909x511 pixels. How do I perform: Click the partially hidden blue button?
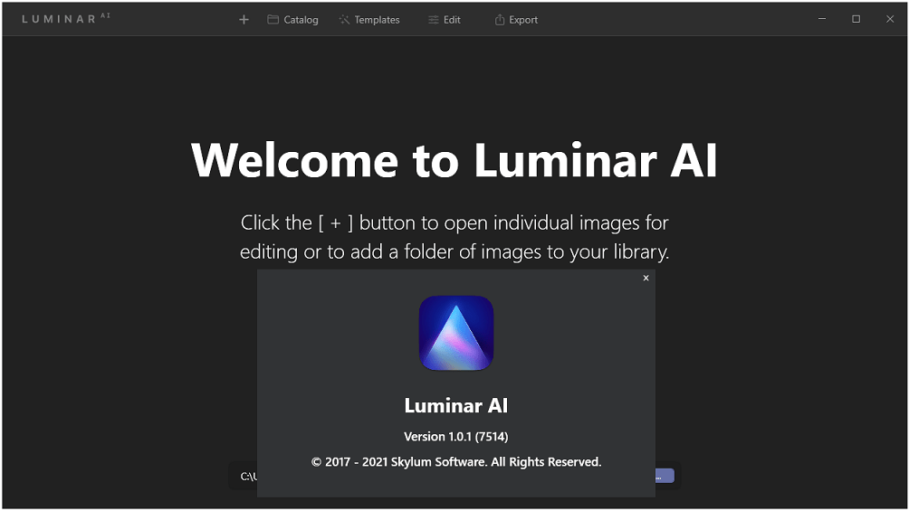pyautogui.click(x=665, y=476)
